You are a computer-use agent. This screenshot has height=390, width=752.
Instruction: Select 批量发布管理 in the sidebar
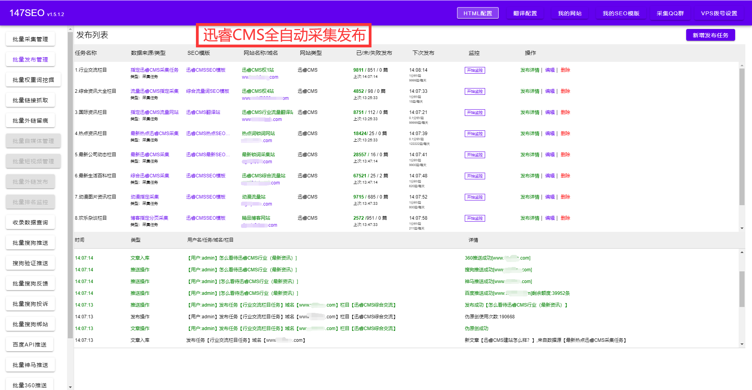tap(30, 60)
